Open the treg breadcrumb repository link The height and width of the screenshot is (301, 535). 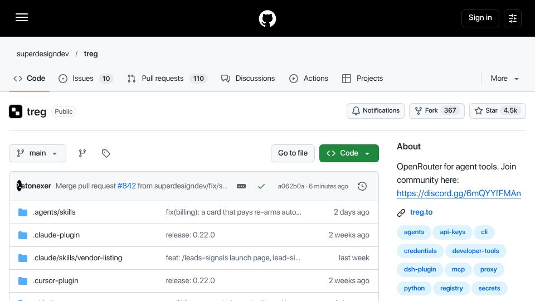click(91, 54)
